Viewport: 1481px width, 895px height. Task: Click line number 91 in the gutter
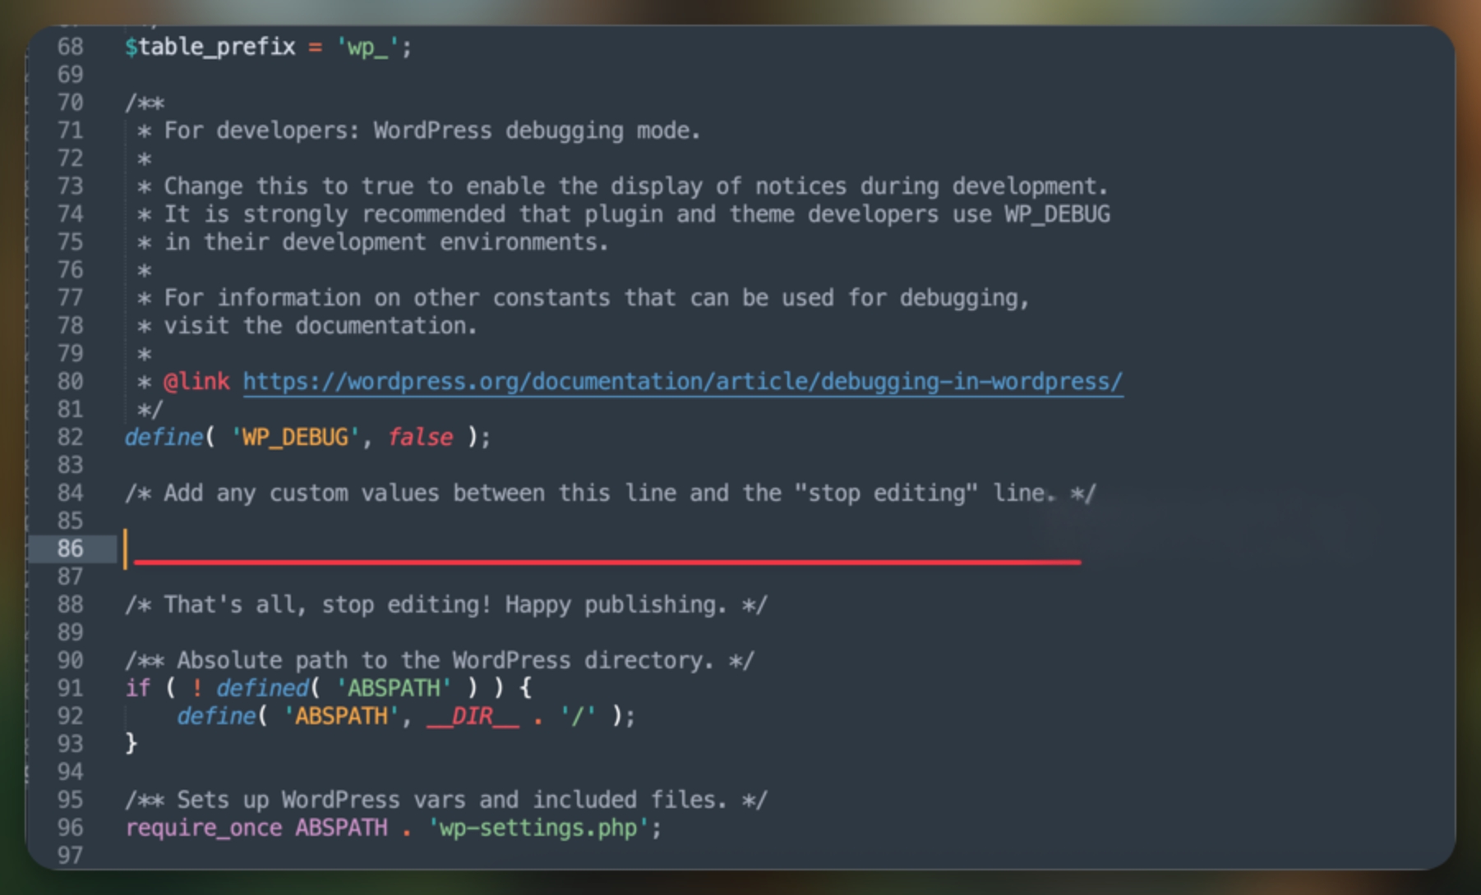point(71,688)
